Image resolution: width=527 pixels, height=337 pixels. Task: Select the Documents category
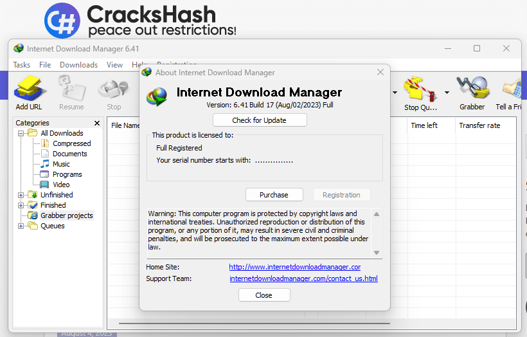tap(70, 154)
